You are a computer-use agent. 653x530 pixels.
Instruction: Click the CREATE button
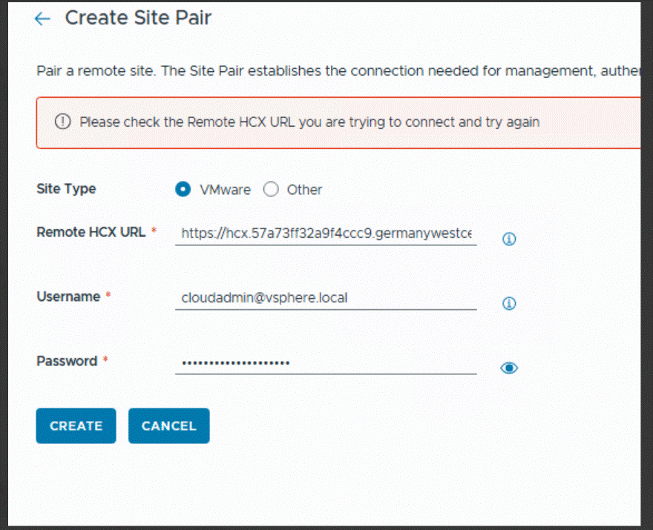click(76, 425)
